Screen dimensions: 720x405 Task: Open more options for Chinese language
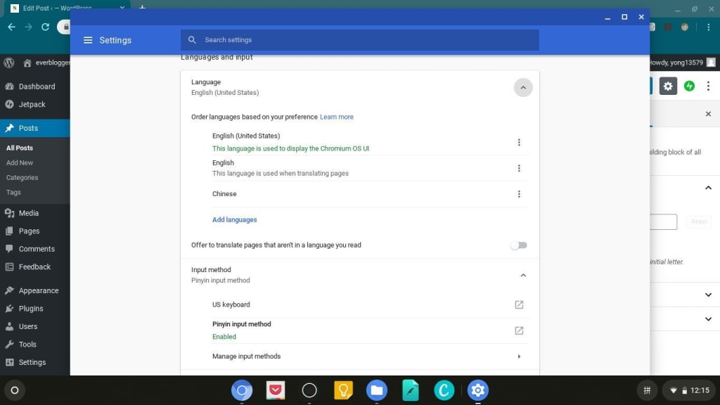519,194
